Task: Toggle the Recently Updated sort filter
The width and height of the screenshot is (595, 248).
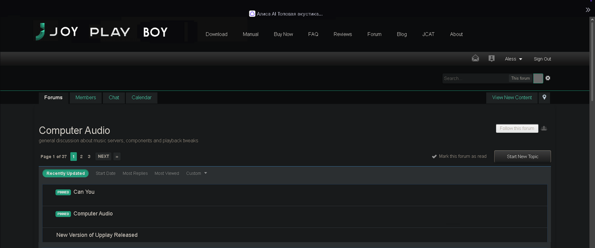Action: pyautogui.click(x=65, y=174)
